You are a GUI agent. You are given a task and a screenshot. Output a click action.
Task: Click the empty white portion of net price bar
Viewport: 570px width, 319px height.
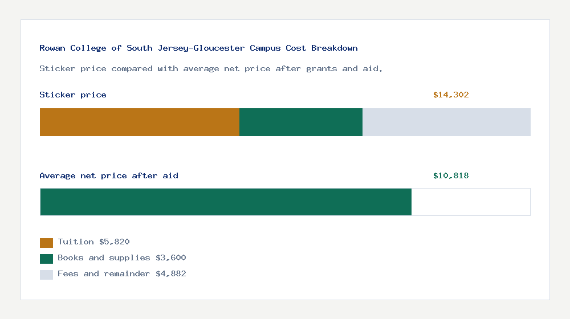click(x=471, y=202)
